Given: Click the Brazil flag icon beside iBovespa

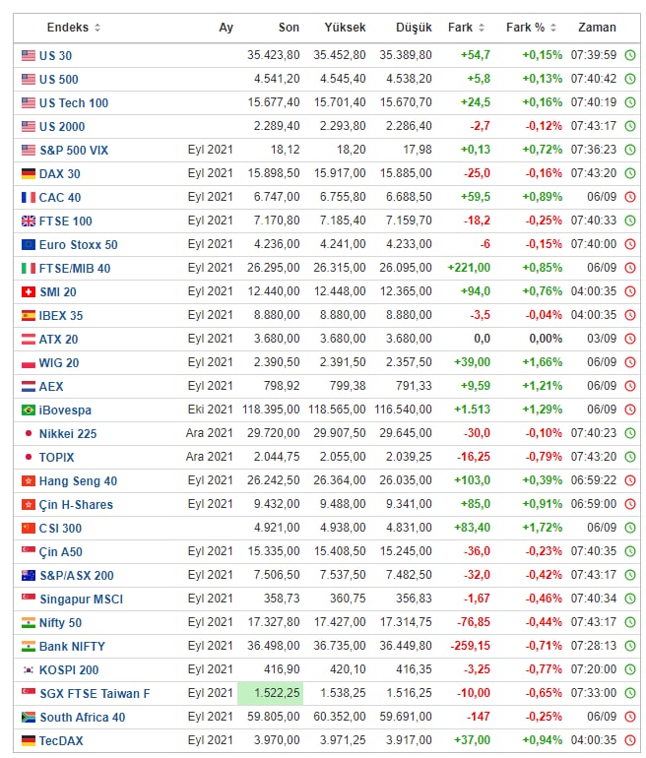Looking at the screenshot, I should (x=29, y=410).
